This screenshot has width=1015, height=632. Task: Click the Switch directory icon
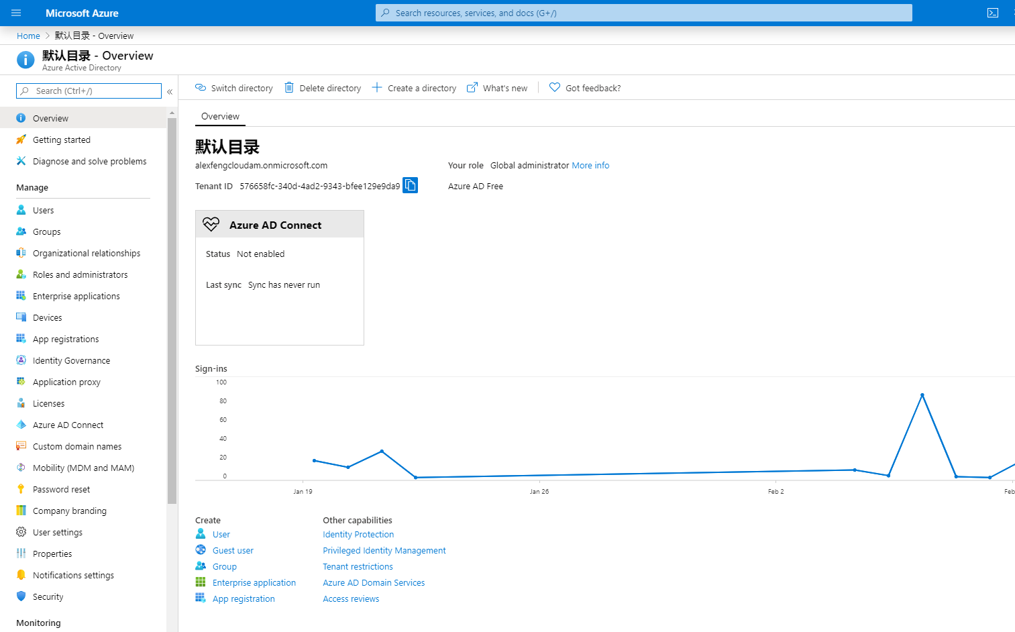(x=201, y=87)
